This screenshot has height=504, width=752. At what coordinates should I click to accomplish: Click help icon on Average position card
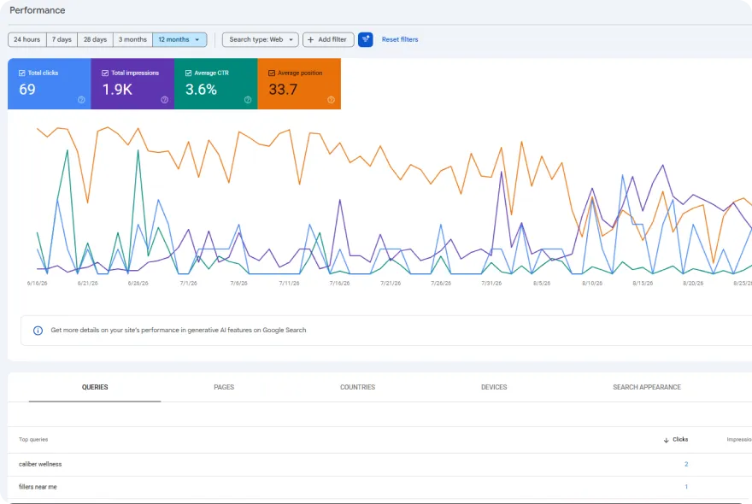point(331,100)
